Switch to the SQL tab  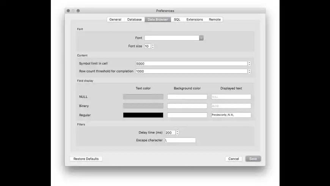pos(177,19)
